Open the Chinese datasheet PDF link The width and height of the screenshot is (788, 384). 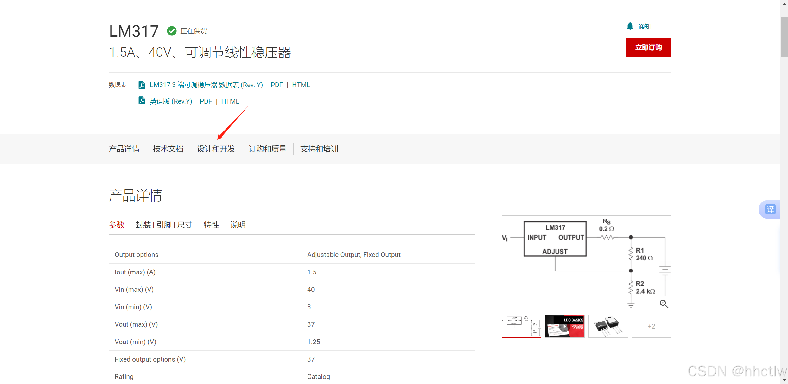pyautogui.click(x=276, y=85)
